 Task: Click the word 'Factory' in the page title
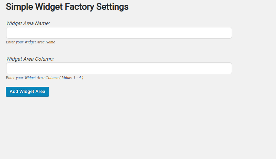click(79, 7)
